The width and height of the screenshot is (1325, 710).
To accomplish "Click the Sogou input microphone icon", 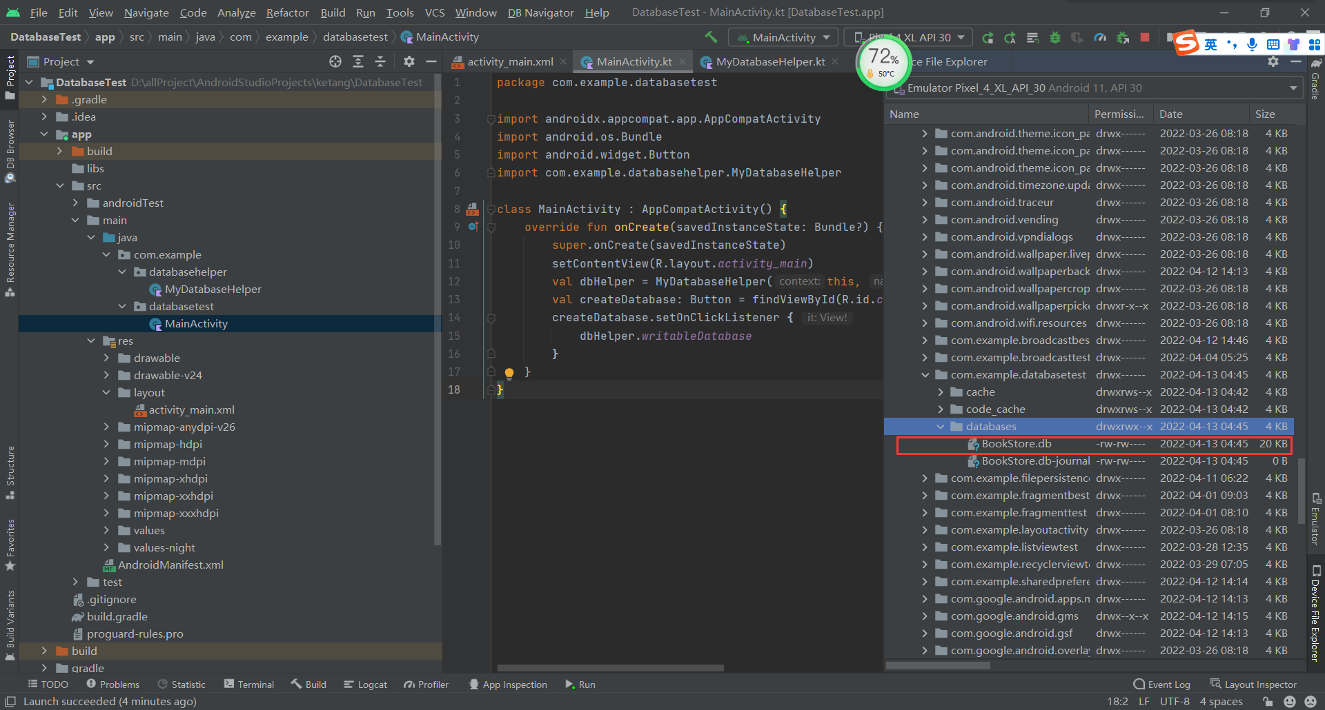I will (x=1252, y=44).
